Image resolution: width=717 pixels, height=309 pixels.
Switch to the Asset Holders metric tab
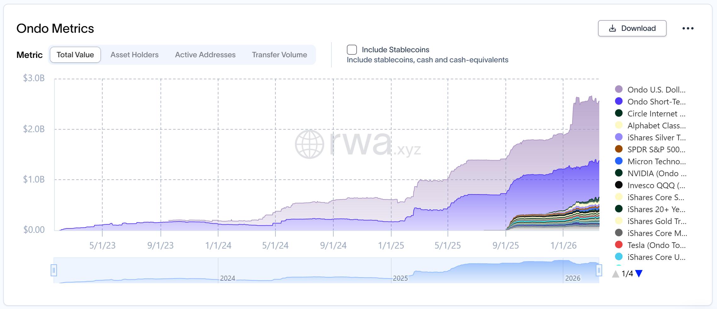click(x=134, y=55)
